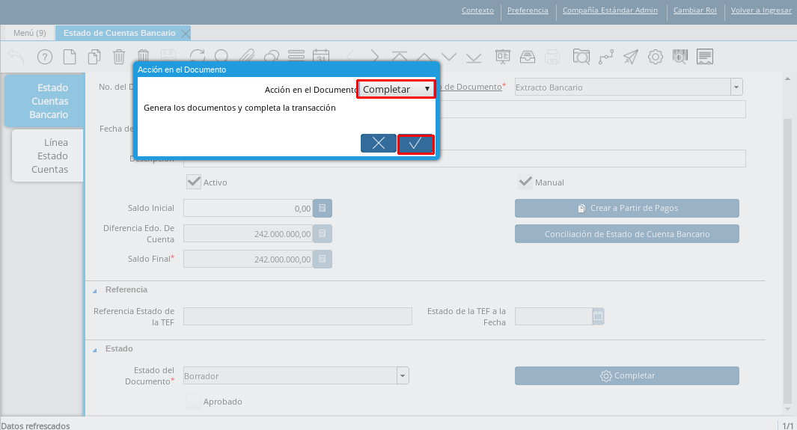797x430 pixels.
Task: Open the process gear icon in toolbar
Action: point(656,56)
